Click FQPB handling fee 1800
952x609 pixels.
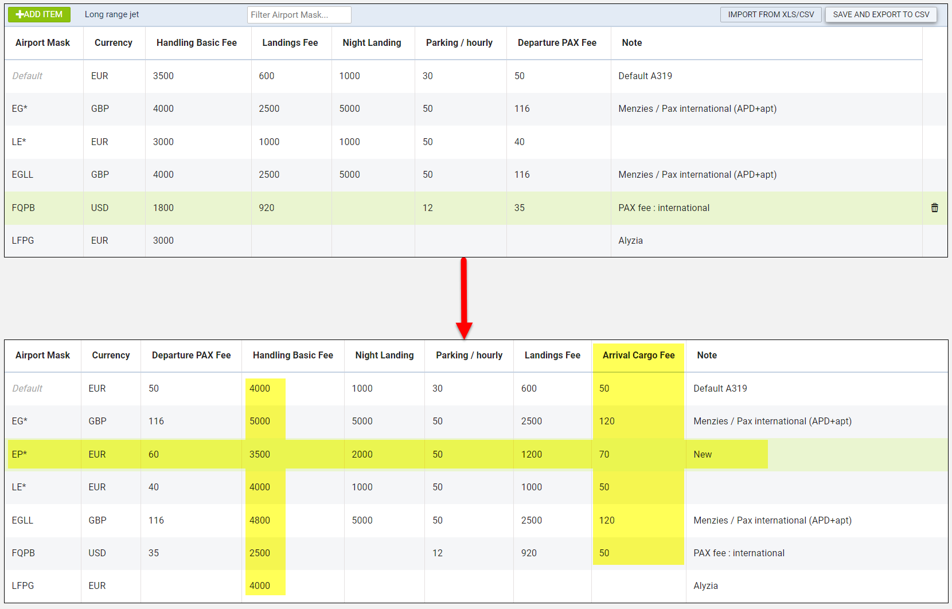(163, 208)
